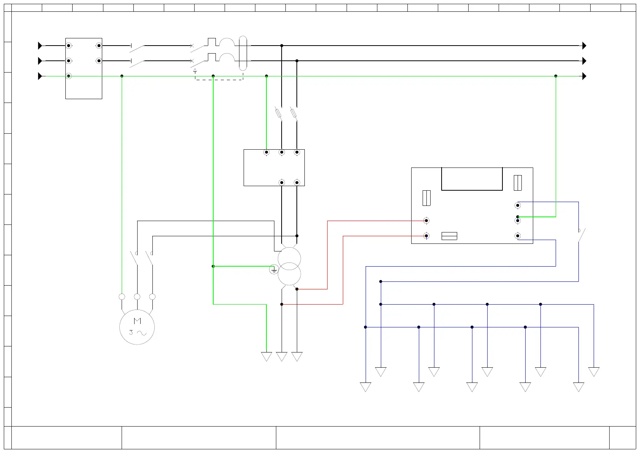Select the three-phase motor symbol
The width and height of the screenshot is (640, 452).
137,327
